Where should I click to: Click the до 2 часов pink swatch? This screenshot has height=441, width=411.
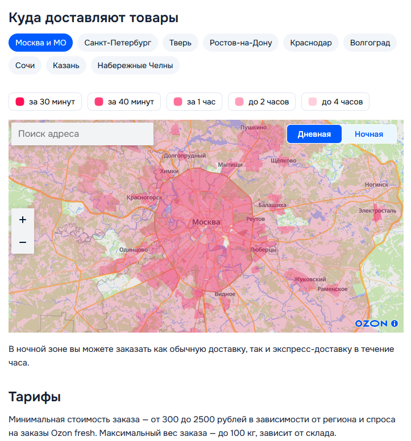point(239,102)
